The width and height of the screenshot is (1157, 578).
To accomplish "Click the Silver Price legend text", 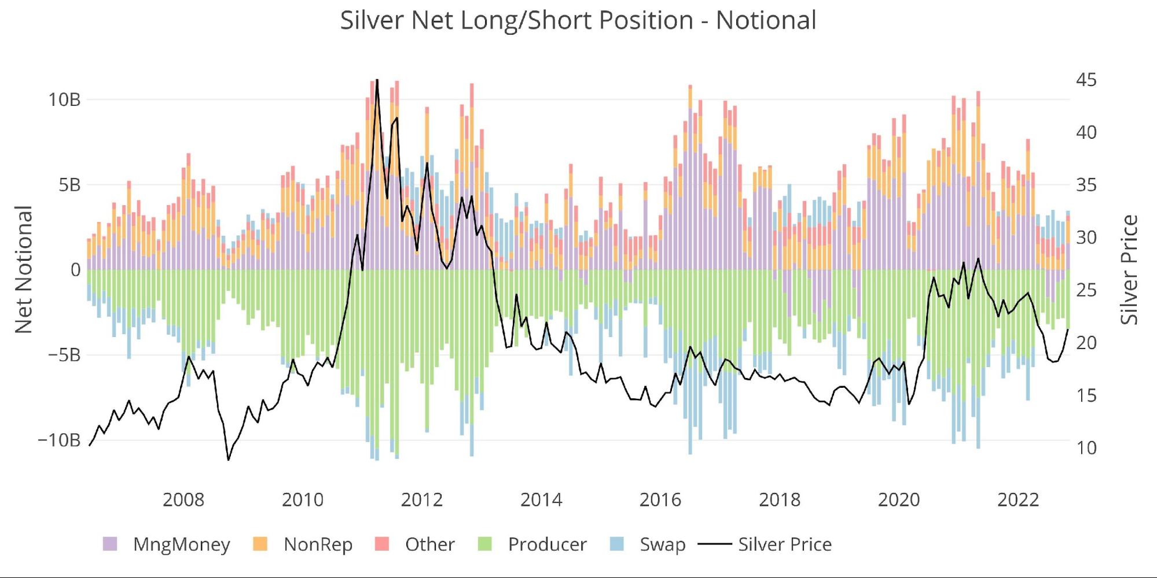I will coord(784,544).
